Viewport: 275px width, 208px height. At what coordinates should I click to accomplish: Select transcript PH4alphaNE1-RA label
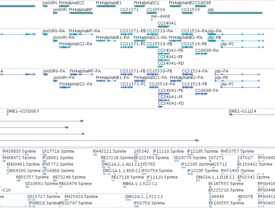pyautogui.click(x=113, y=38)
